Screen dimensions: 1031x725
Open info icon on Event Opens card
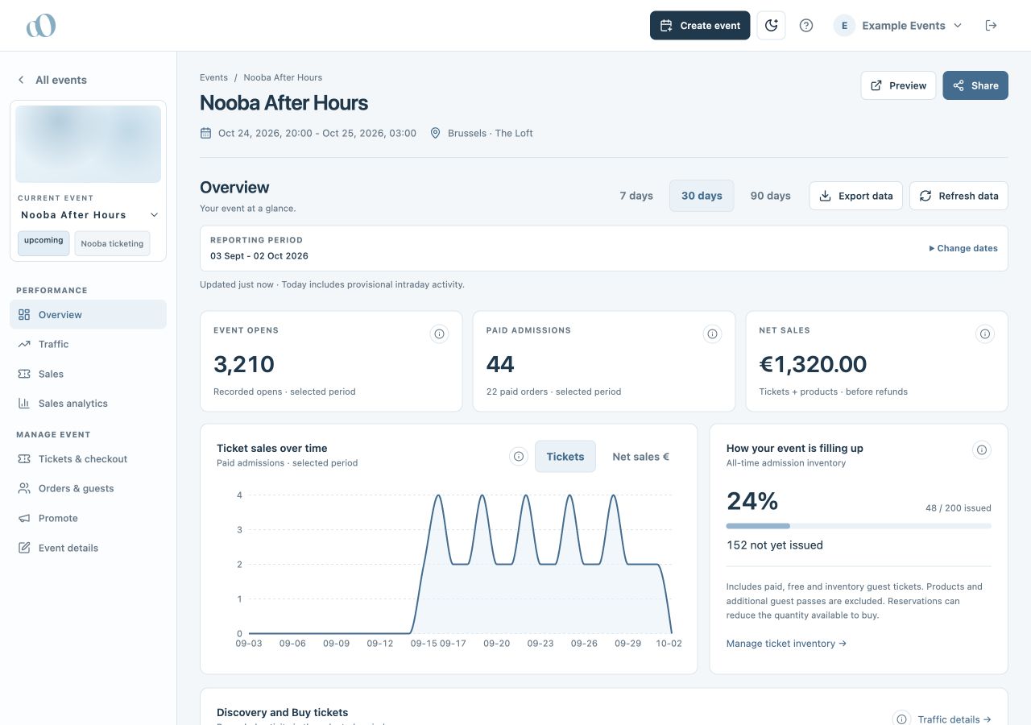point(439,333)
